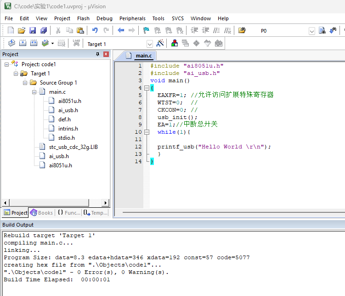This screenshot has width=345, height=296.
Task: Select intrins.h in project tree
Action: point(68,129)
